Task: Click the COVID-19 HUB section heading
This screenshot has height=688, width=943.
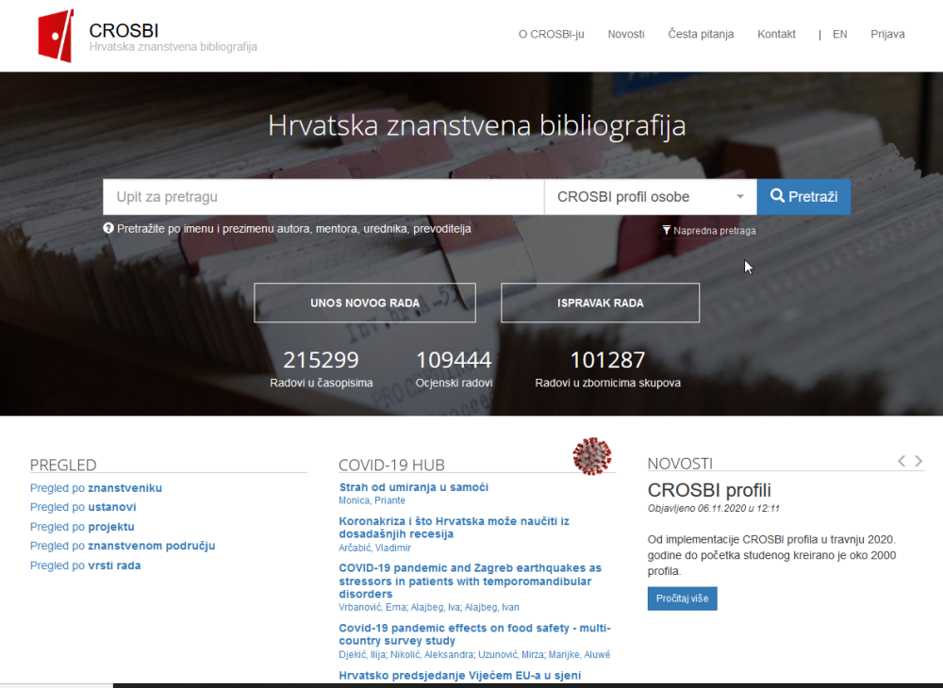Action: 391,465
